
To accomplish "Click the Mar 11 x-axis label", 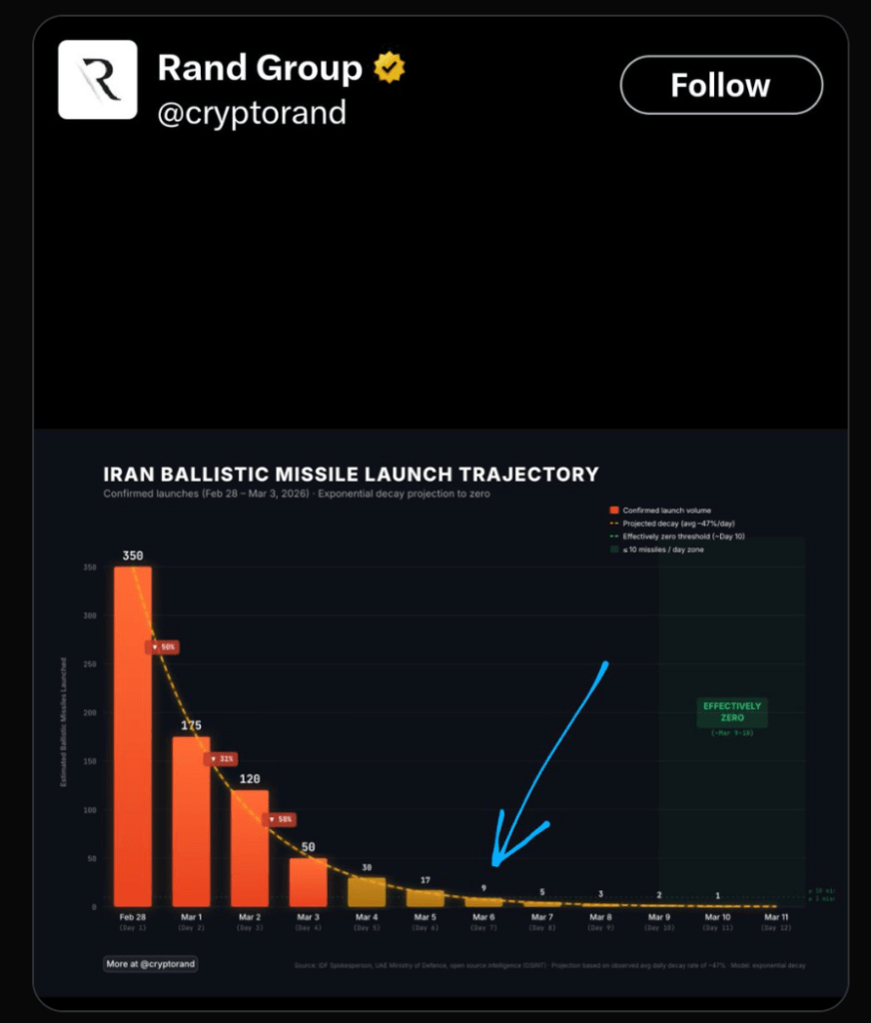I will pyautogui.click(x=775, y=916).
